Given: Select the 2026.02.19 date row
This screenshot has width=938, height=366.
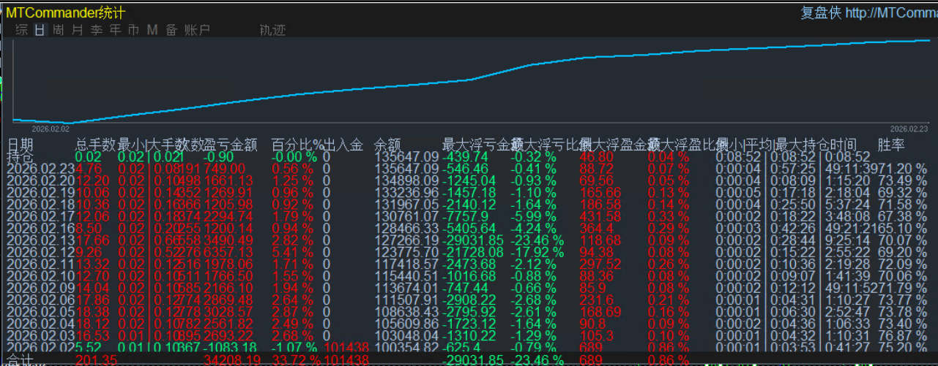Looking at the screenshot, I should coord(40,192).
